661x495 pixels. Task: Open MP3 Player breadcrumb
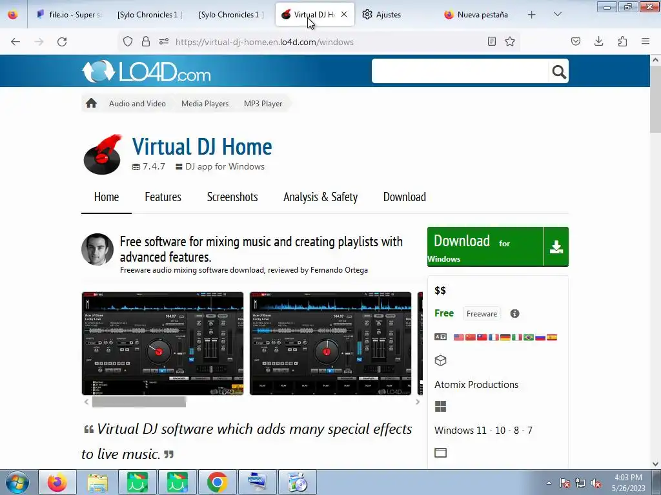point(263,104)
